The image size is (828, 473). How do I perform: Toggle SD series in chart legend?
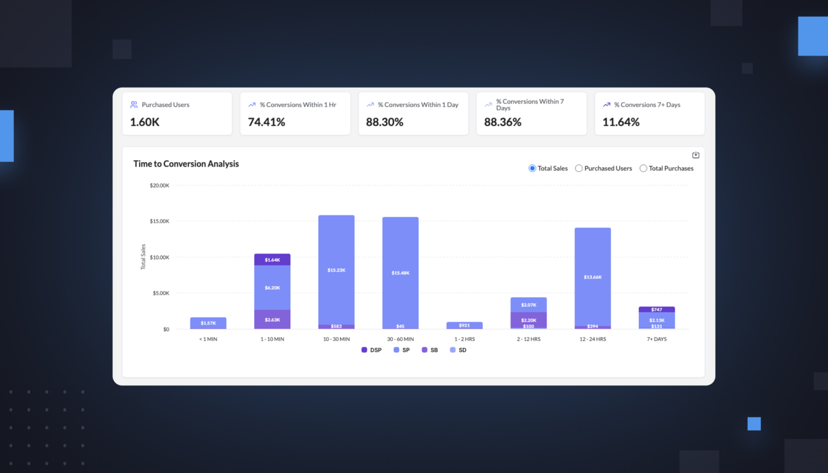point(458,350)
